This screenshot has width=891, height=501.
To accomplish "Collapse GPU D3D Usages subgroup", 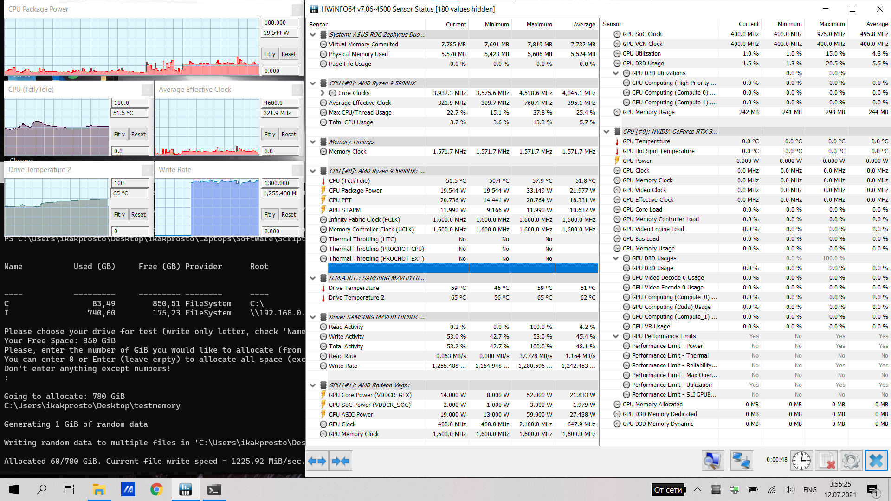I will point(616,258).
